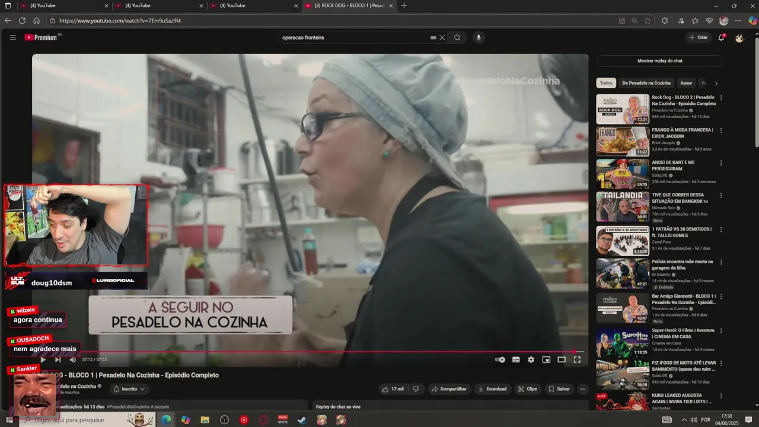The height and width of the screenshot is (427, 759).
Task: Open options for Tive que correr video
Action: pos(721,195)
